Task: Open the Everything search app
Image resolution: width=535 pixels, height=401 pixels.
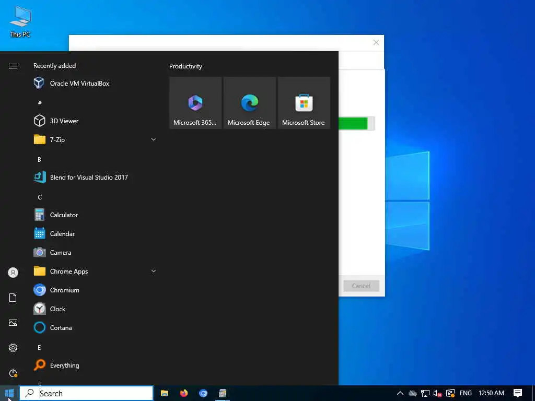Action: tap(95, 365)
